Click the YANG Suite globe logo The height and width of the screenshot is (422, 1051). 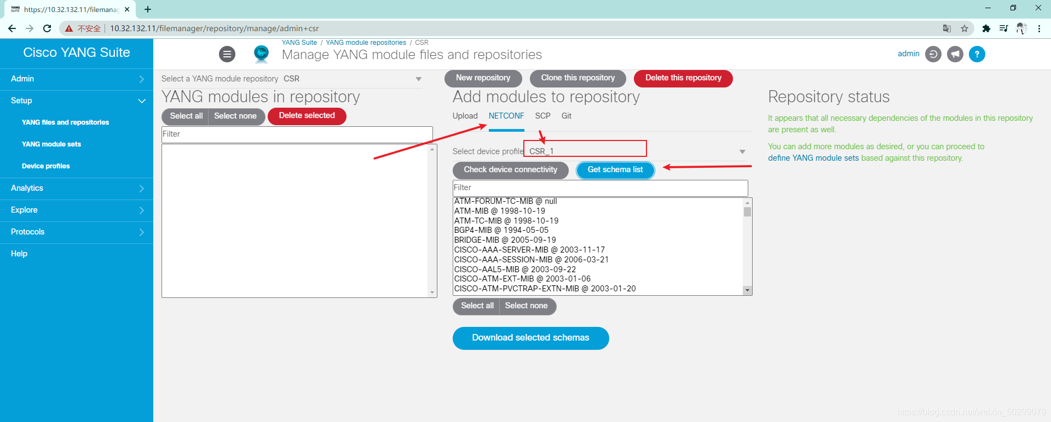click(262, 54)
